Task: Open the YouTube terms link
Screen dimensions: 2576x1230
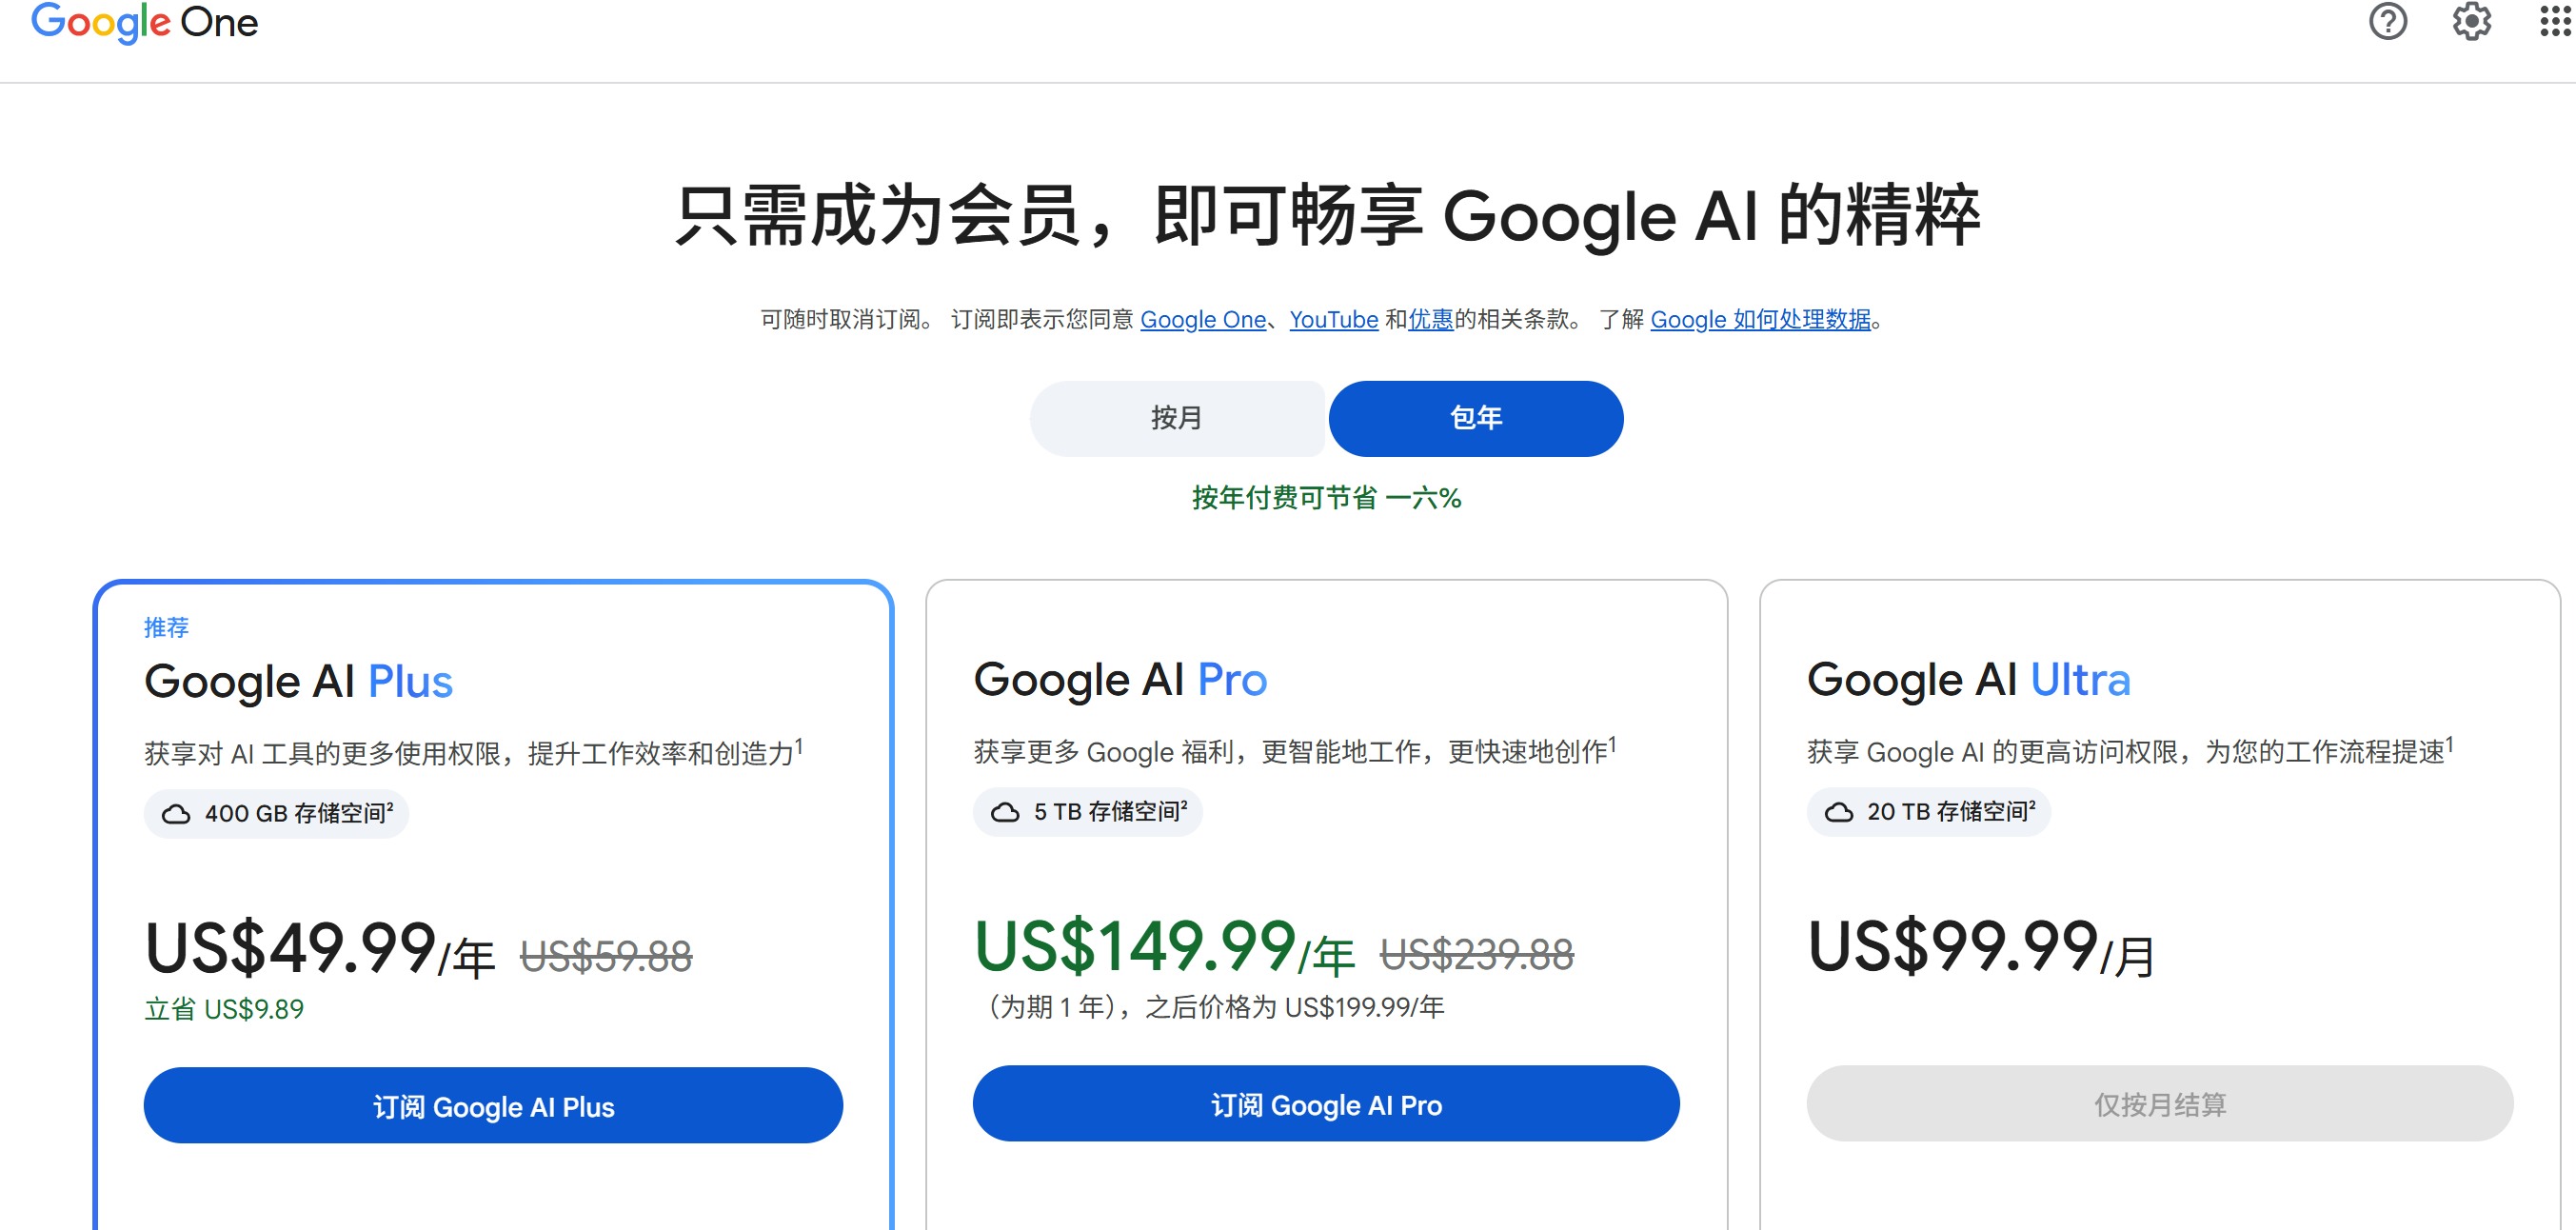Action: point(1334,320)
